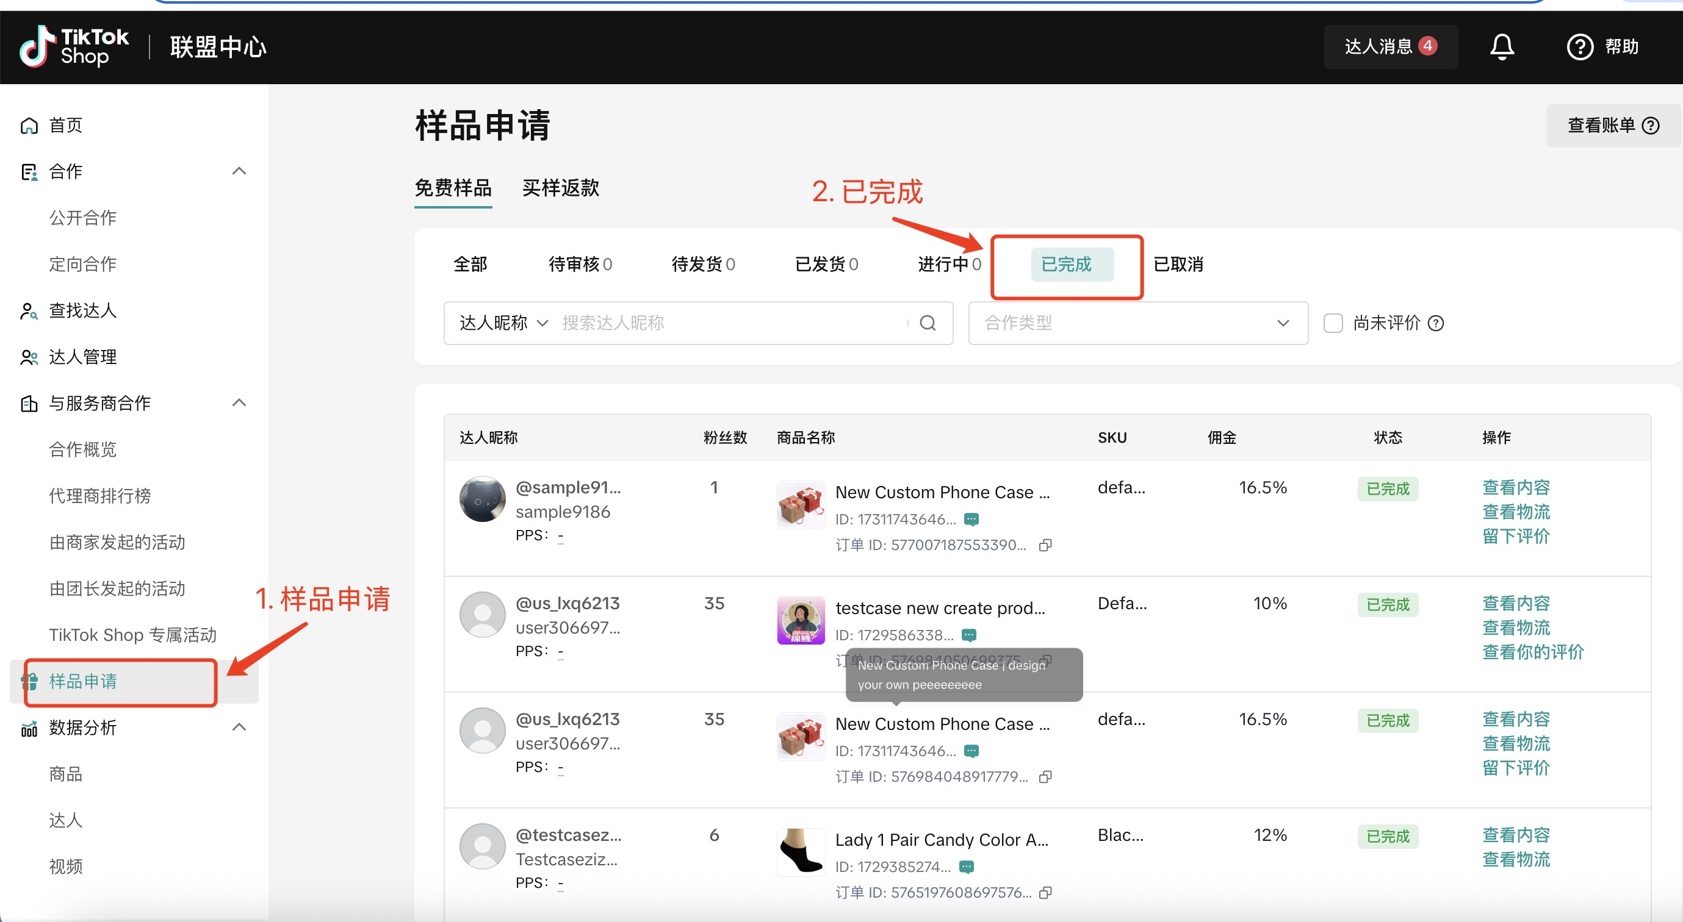Image resolution: width=1683 pixels, height=922 pixels.
Task: Copy order ID of first sample row
Action: (x=1045, y=545)
